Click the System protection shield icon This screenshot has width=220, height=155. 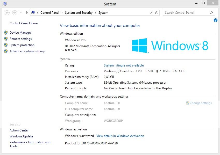tap(6, 45)
